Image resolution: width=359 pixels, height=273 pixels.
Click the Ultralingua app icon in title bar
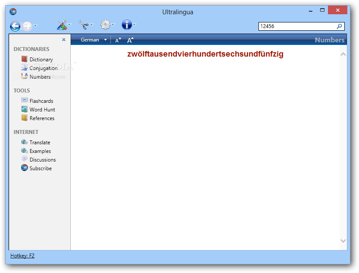(x=13, y=12)
